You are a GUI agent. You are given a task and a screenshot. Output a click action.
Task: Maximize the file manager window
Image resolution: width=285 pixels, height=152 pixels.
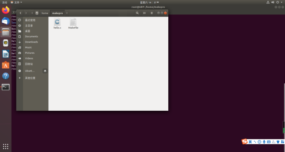[x=162, y=13]
